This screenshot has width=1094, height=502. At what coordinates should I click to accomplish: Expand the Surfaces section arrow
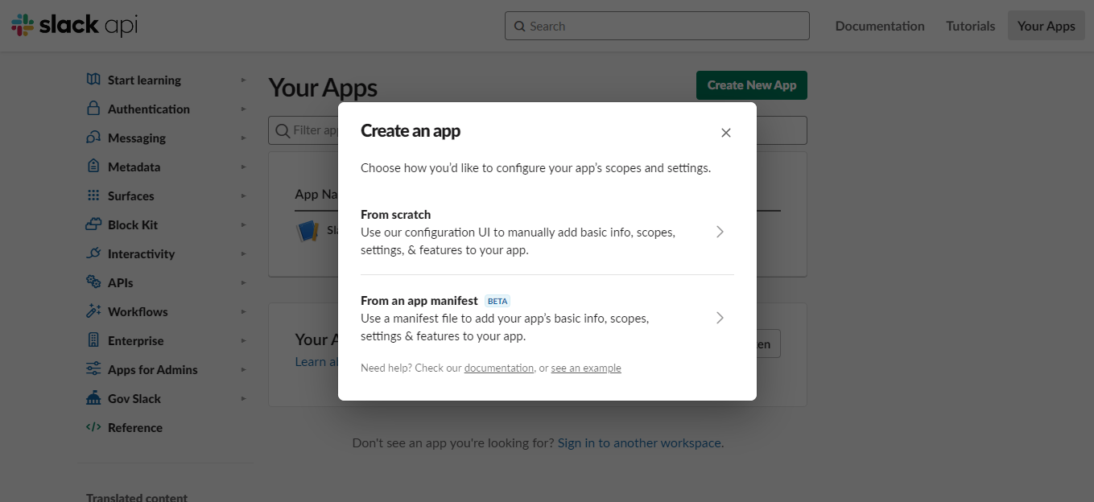pos(243,195)
